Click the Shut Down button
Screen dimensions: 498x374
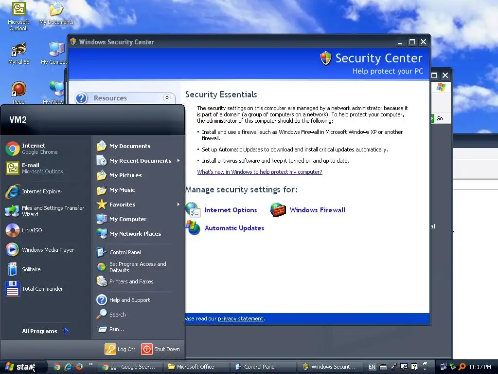[160, 349]
